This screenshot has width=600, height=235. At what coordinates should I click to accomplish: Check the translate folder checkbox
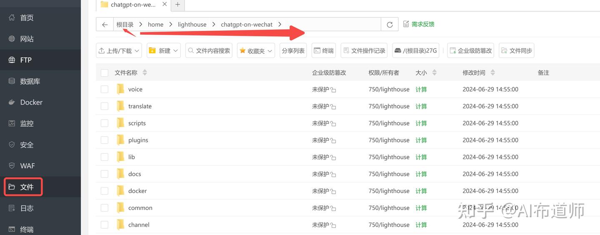105,106
